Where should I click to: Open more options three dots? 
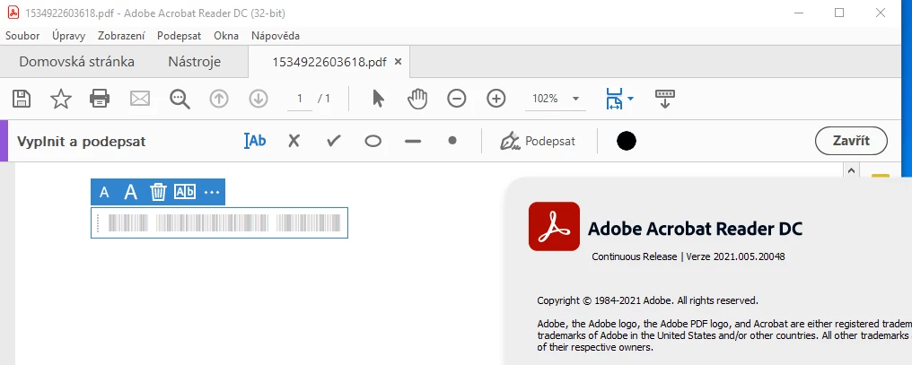[x=212, y=193]
